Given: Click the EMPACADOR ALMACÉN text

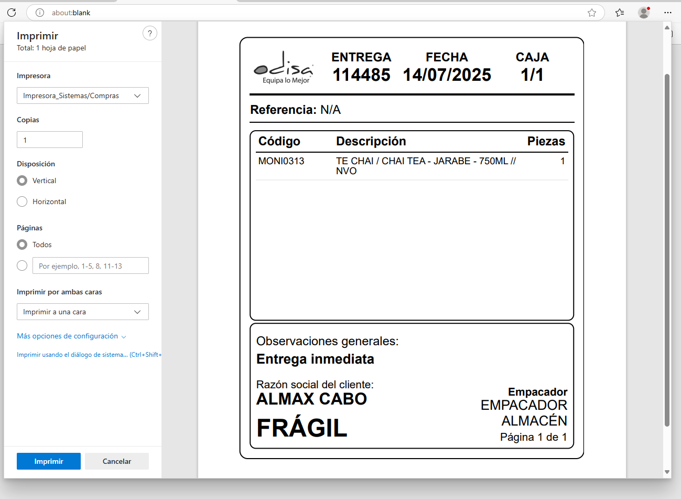Looking at the screenshot, I should (x=524, y=413).
